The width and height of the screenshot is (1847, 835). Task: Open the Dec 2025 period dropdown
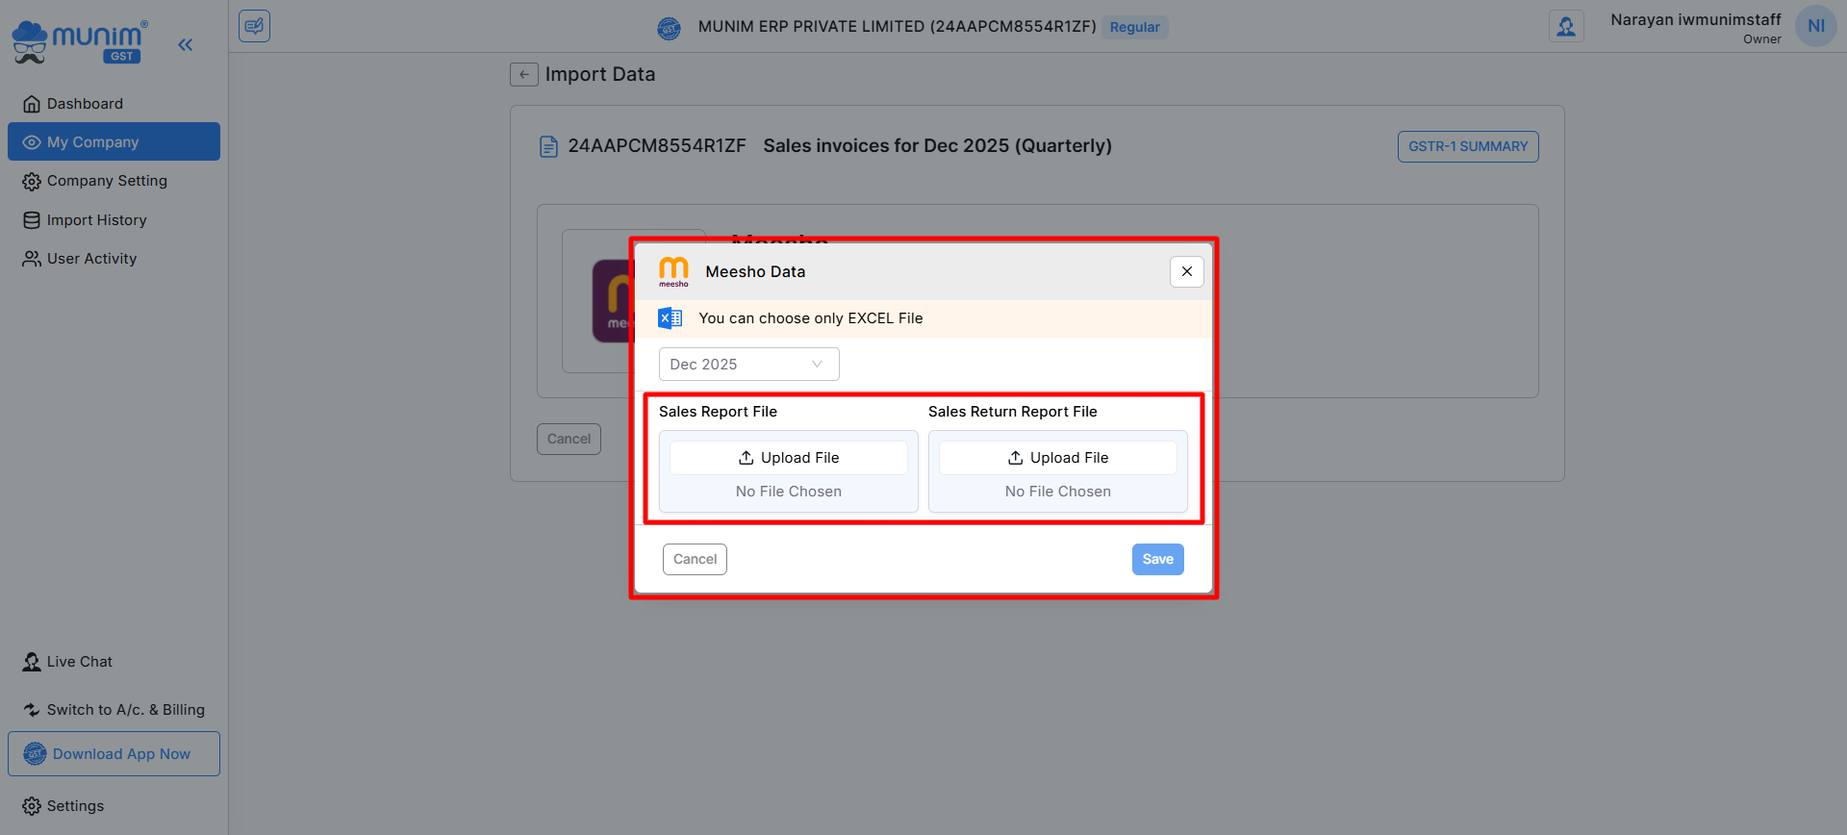point(748,365)
